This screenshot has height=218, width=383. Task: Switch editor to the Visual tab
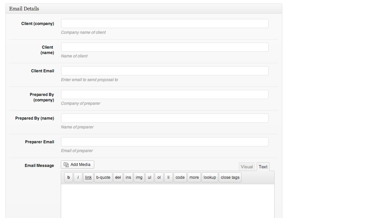(x=247, y=167)
